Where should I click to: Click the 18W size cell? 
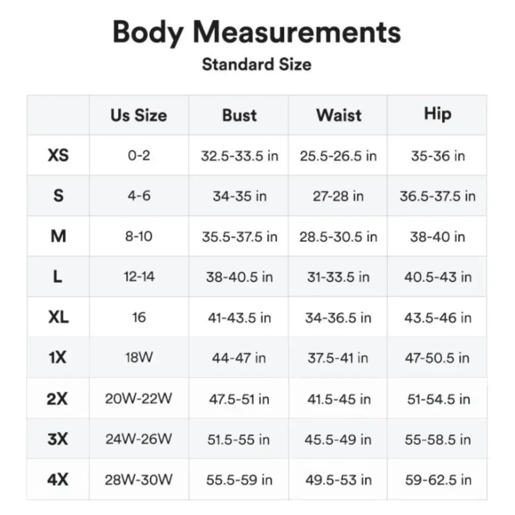[x=139, y=357]
